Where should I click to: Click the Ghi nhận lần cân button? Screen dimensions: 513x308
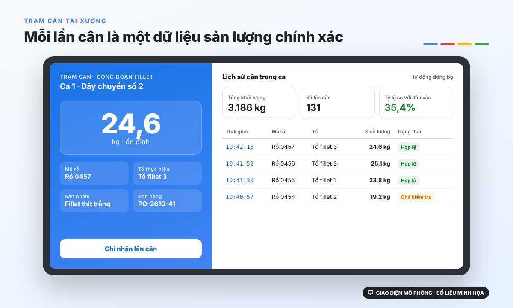pyautogui.click(x=131, y=249)
